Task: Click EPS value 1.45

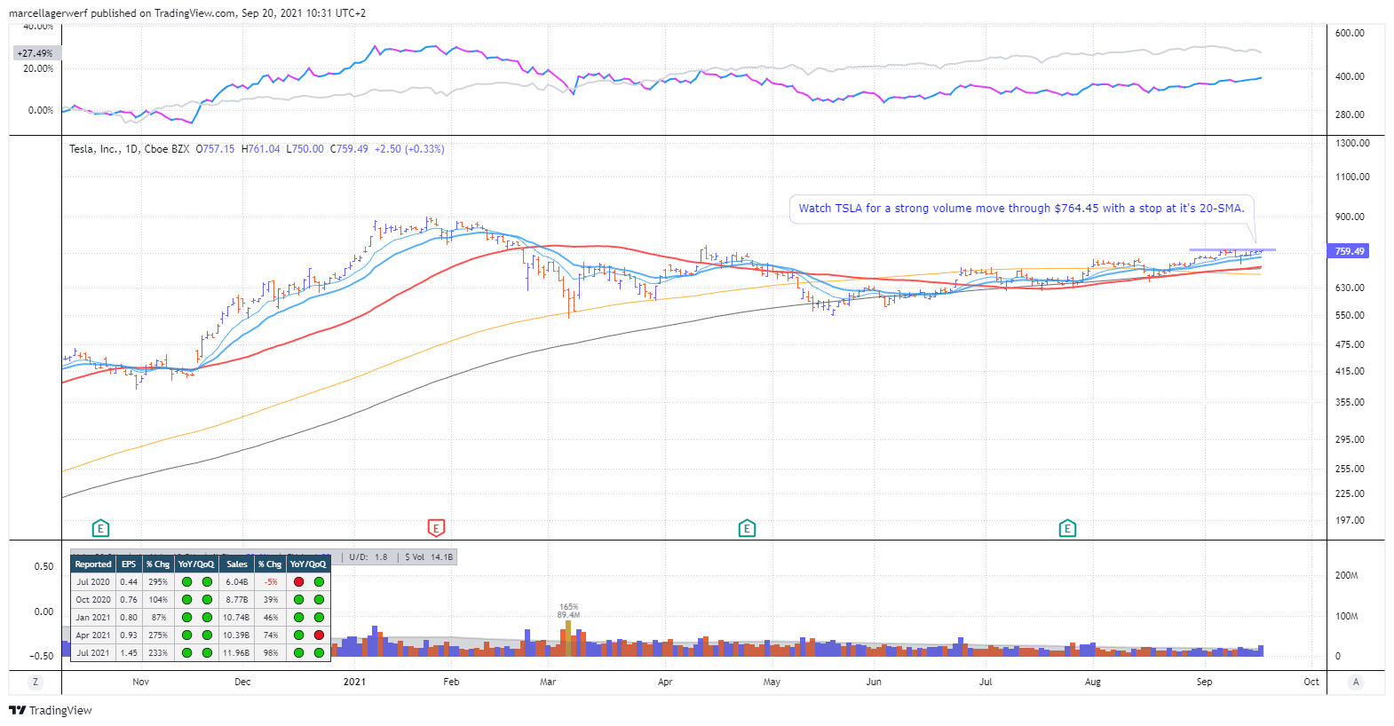Action: [x=129, y=653]
